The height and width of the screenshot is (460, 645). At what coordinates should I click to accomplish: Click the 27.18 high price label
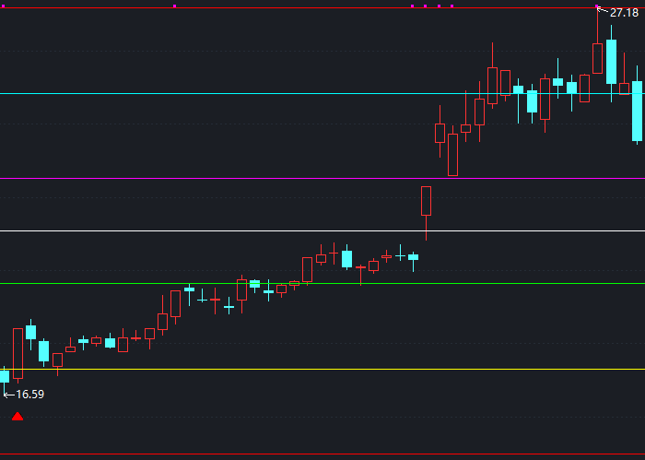tap(624, 13)
